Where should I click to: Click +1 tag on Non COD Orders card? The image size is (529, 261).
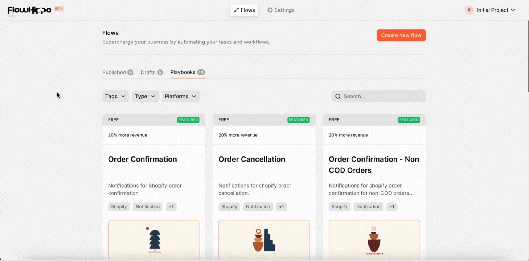click(392, 206)
